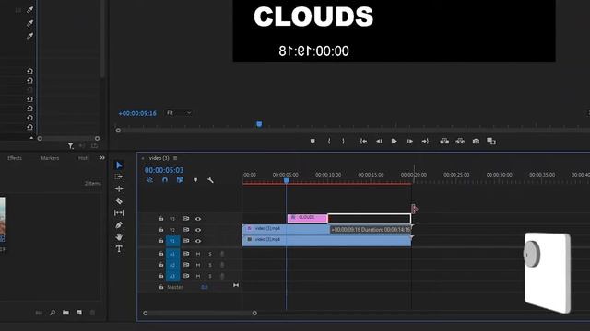Open the video (3) sequence panel menu
Viewport: 590px width, 331px height.
(x=175, y=158)
